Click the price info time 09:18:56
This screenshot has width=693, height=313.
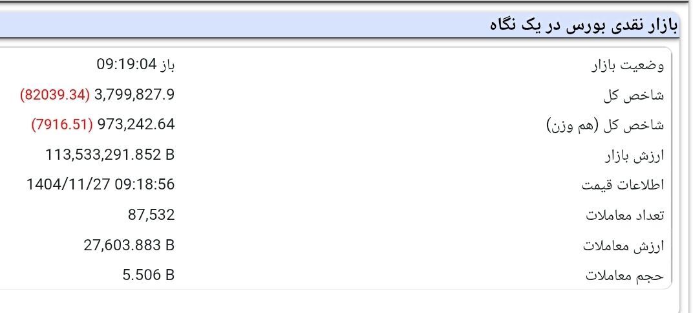tap(145, 184)
